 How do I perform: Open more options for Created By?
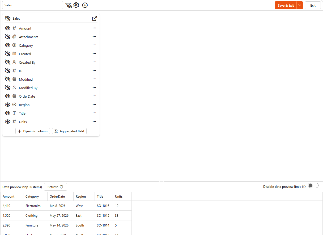(x=94, y=62)
